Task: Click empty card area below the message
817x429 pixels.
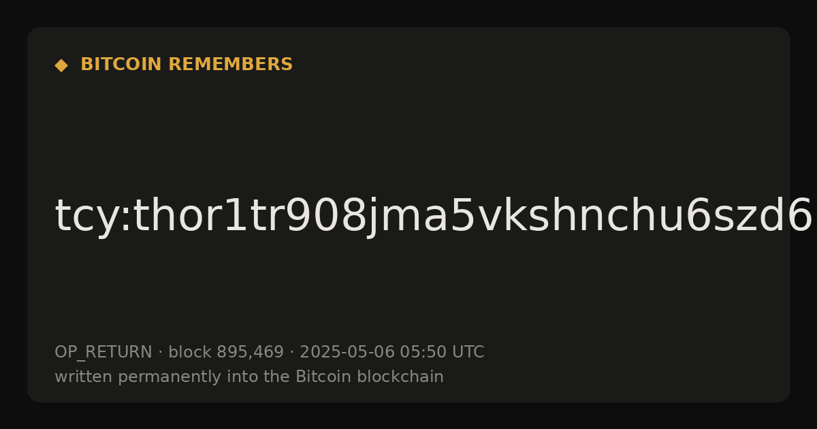Action: tap(408, 293)
